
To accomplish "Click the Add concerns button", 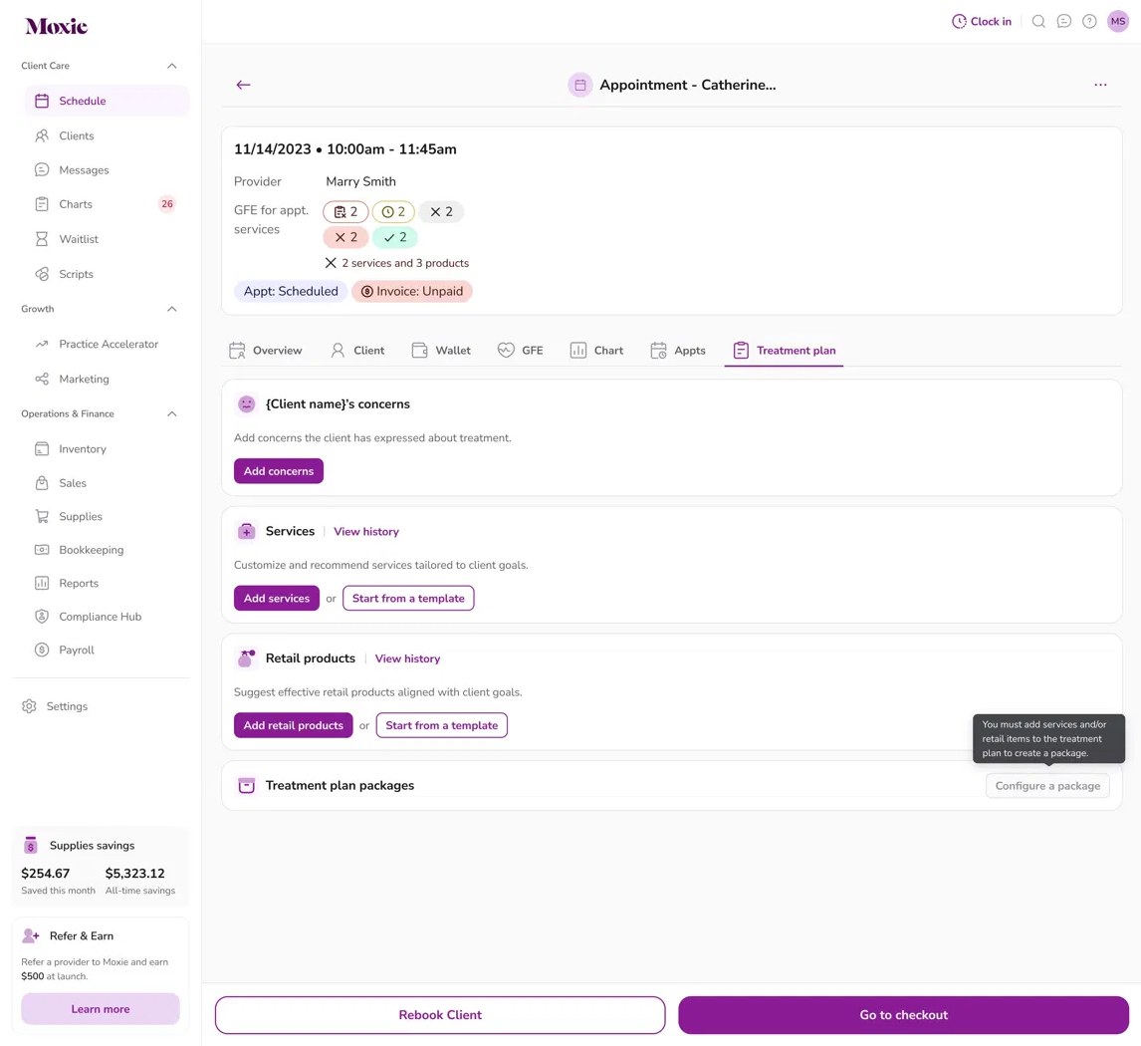I will tap(279, 471).
